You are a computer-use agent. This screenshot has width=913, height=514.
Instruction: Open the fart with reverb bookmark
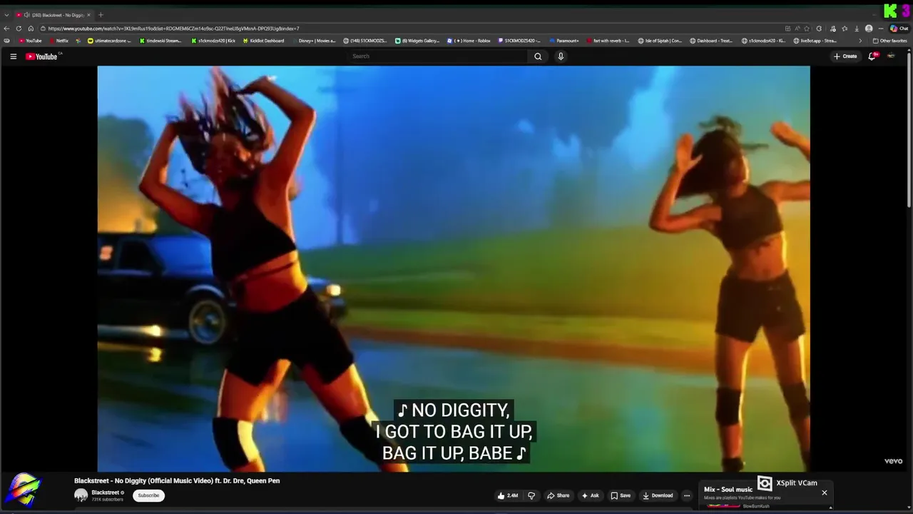[x=608, y=41]
